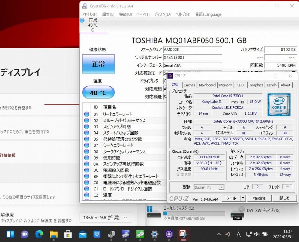This screenshot has height=242, width=299.
Task: Open Snipping Tool from the taskbar
Action: (x=184, y=234)
